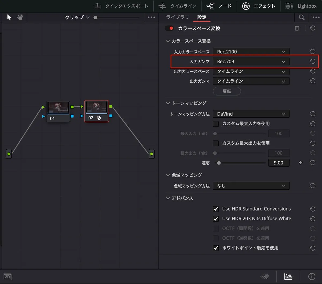Open the トーンマッピング方法 DaVinci dropdown

coord(251,114)
